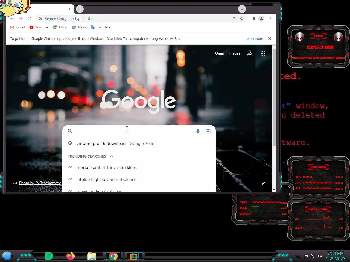Click the scrollbar down arrow

click(274, 190)
